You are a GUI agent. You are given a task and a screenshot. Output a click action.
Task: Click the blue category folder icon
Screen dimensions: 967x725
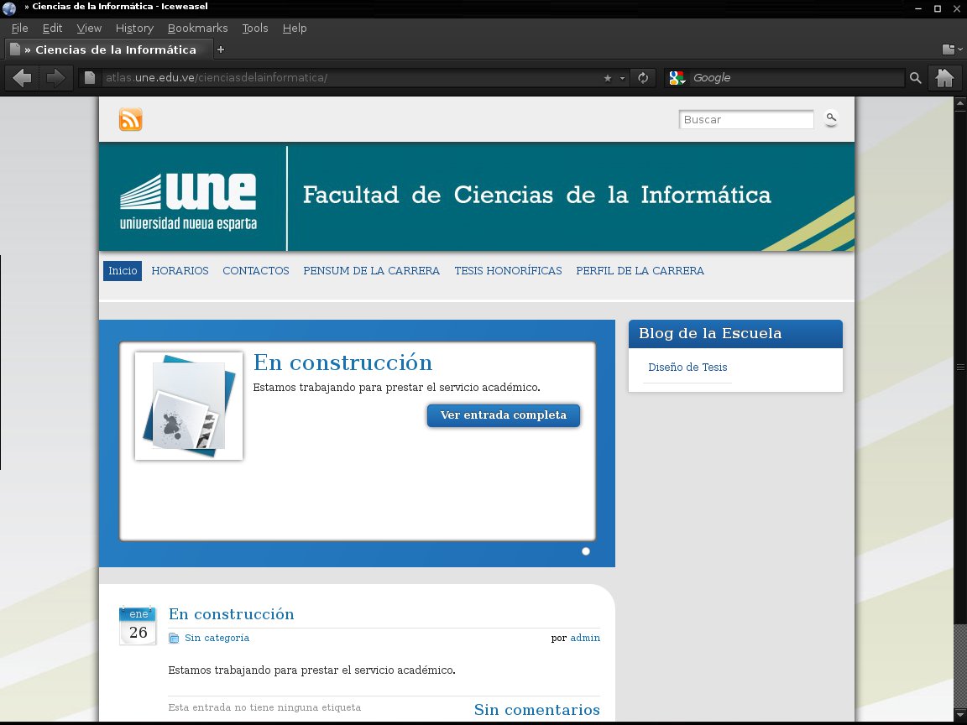[x=174, y=638]
